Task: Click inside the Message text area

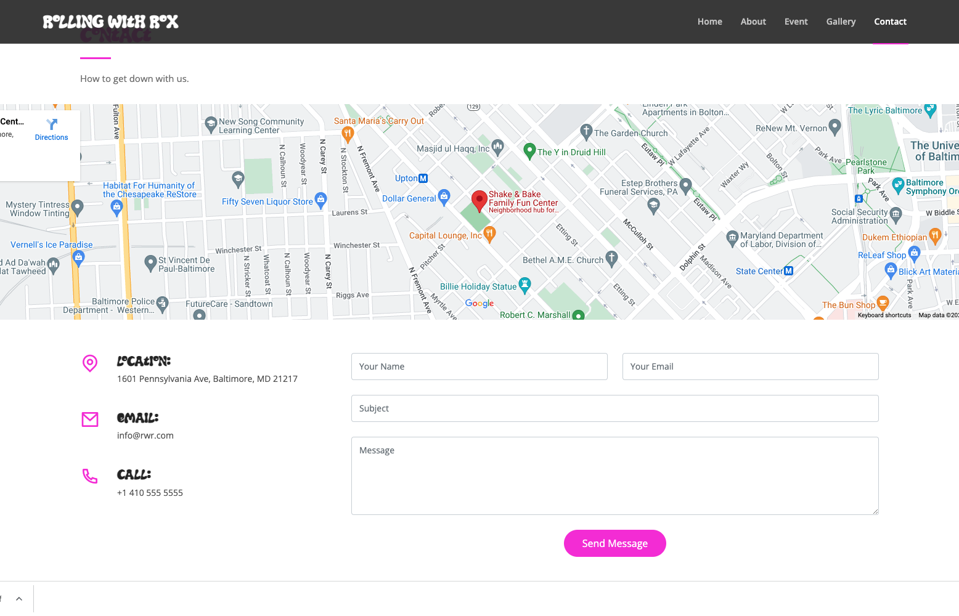Action: coord(614,476)
